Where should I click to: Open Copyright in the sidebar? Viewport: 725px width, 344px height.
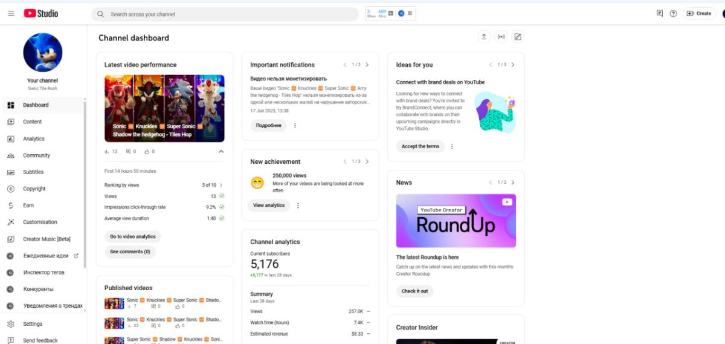pos(43,189)
